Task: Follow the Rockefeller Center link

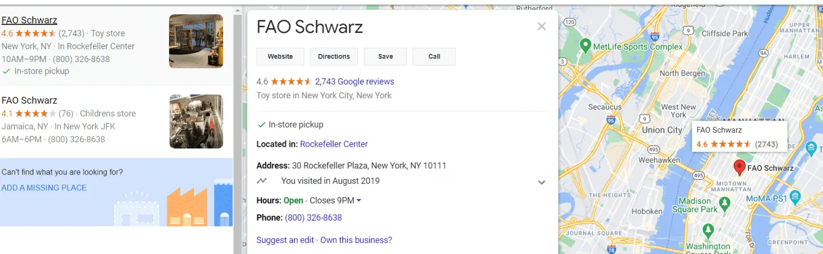Action: coord(334,144)
